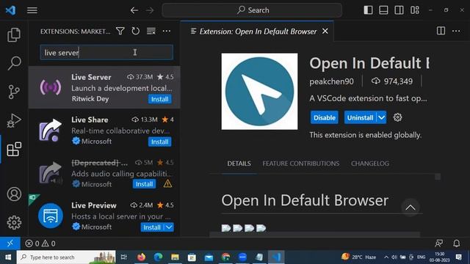This screenshot has height=264, width=470.
Task: Switch to the Details tab
Action: [x=239, y=164]
